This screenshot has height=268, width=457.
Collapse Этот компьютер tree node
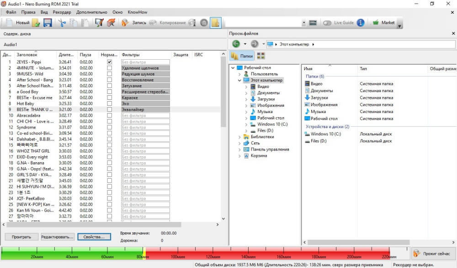[x=239, y=80]
